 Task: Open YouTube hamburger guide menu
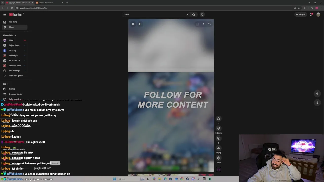click(4, 15)
